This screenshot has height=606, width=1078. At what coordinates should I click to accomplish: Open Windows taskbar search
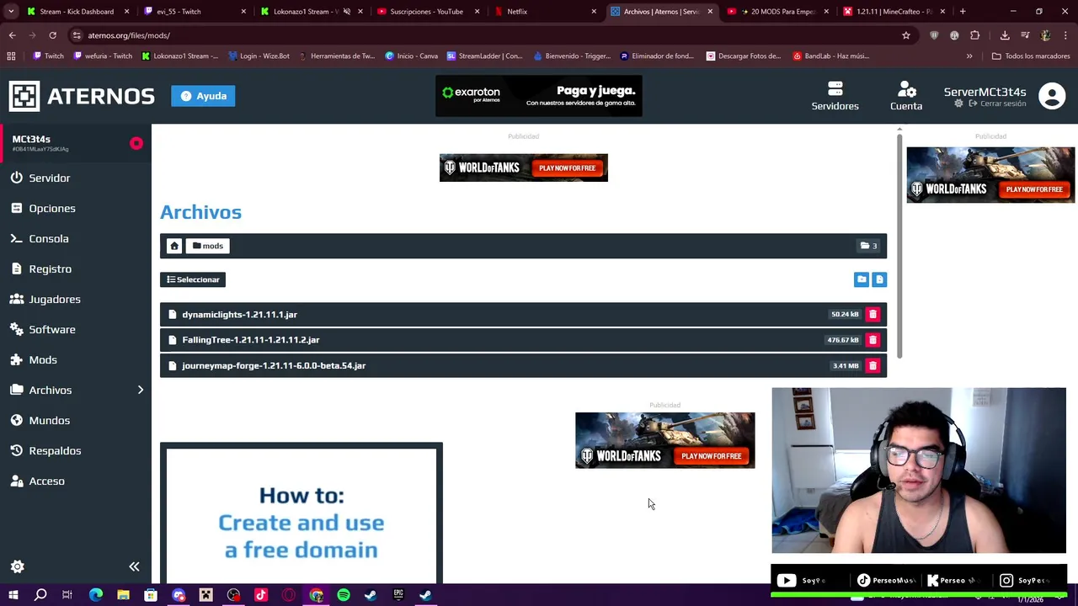click(x=40, y=595)
